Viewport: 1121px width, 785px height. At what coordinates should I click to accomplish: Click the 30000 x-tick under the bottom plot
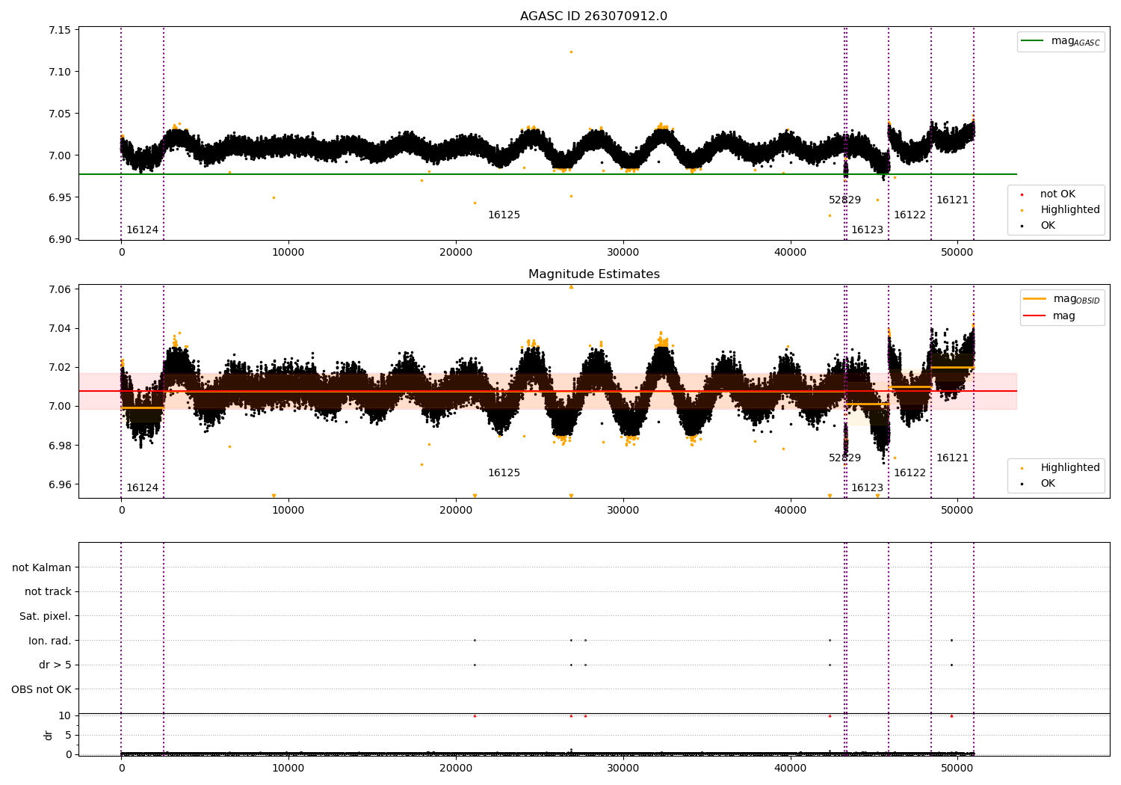pos(623,768)
